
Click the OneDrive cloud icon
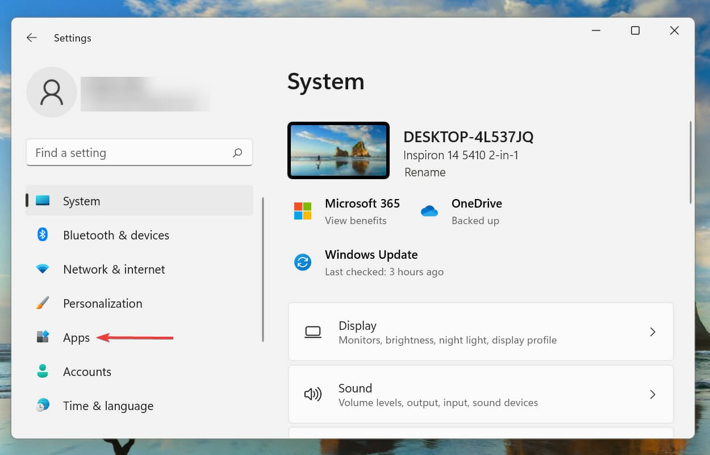(429, 211)
